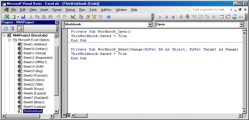Viewport: 249px width, 120px height.
Task: Select Sheet1 (Address) in the tree
Action: coord(35,44)
